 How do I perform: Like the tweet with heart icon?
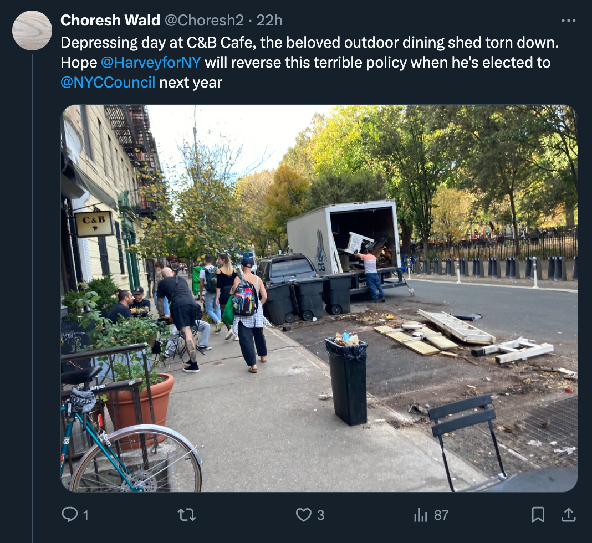pyautogui.click(x=303, y=515)
